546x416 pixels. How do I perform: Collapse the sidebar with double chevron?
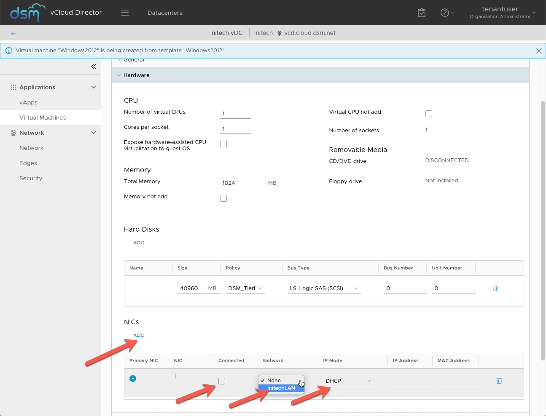click(x=94, y=67)
